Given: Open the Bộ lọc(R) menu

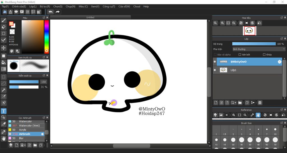Looking at the screenshot, I should click(45, 6).
